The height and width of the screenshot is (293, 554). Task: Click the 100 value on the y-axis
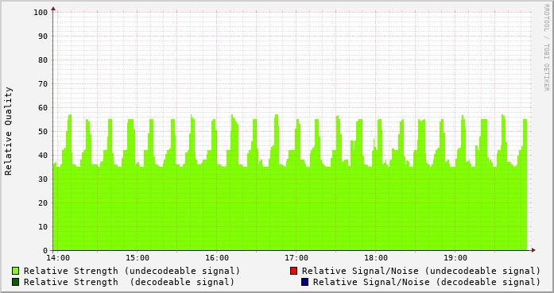(x=41, y=13)
